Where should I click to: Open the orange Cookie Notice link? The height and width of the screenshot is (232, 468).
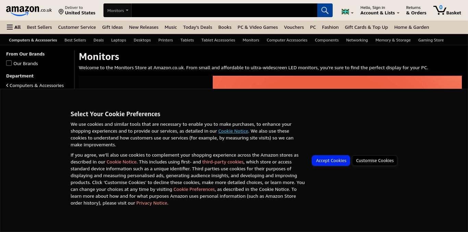121,162
